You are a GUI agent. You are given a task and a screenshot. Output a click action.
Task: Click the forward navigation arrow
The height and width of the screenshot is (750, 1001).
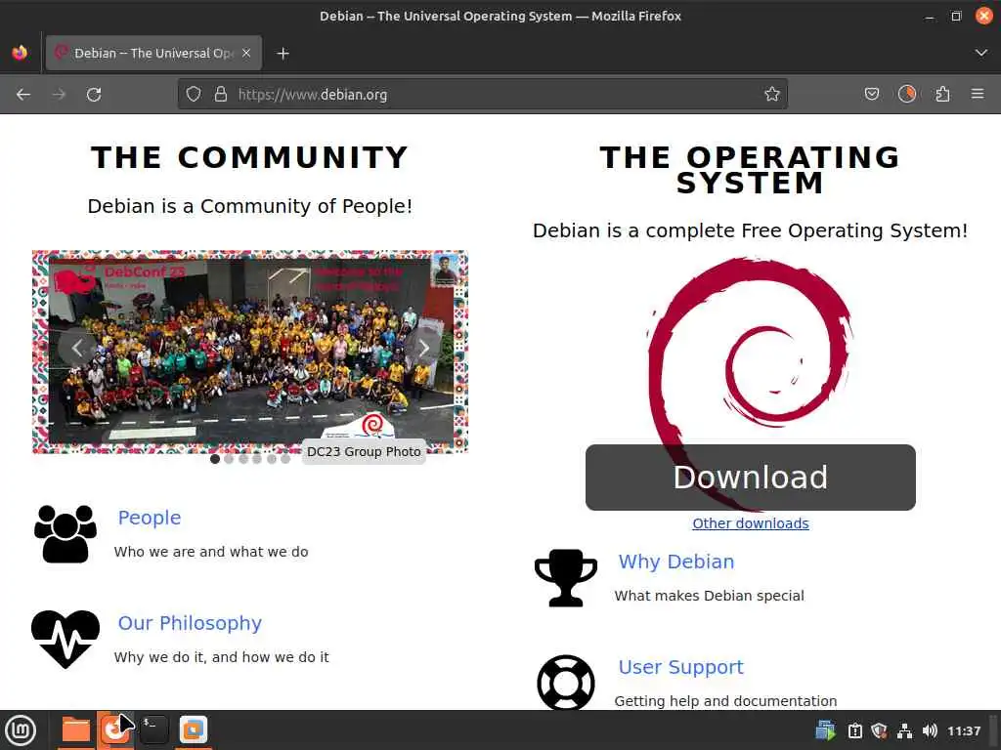(59, 95)
